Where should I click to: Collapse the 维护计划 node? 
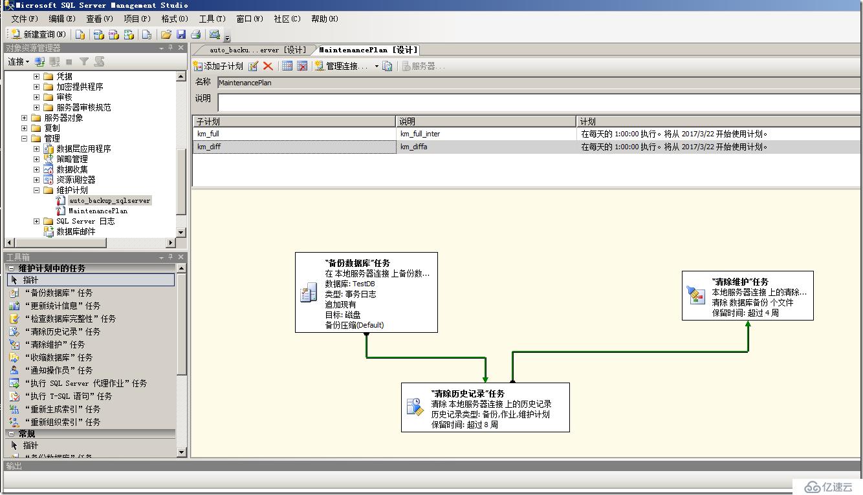37,190
